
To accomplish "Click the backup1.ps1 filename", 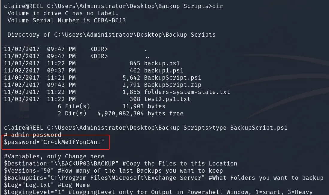I will coord(163,70).
